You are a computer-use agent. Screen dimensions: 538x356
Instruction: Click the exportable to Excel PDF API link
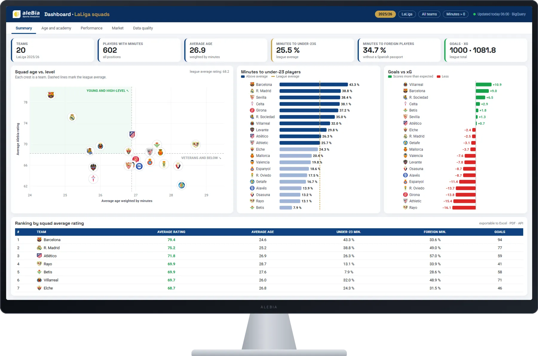pyautogui.click(x=501, y=223)
